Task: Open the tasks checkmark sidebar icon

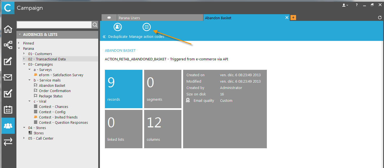Action: [8, 93]
